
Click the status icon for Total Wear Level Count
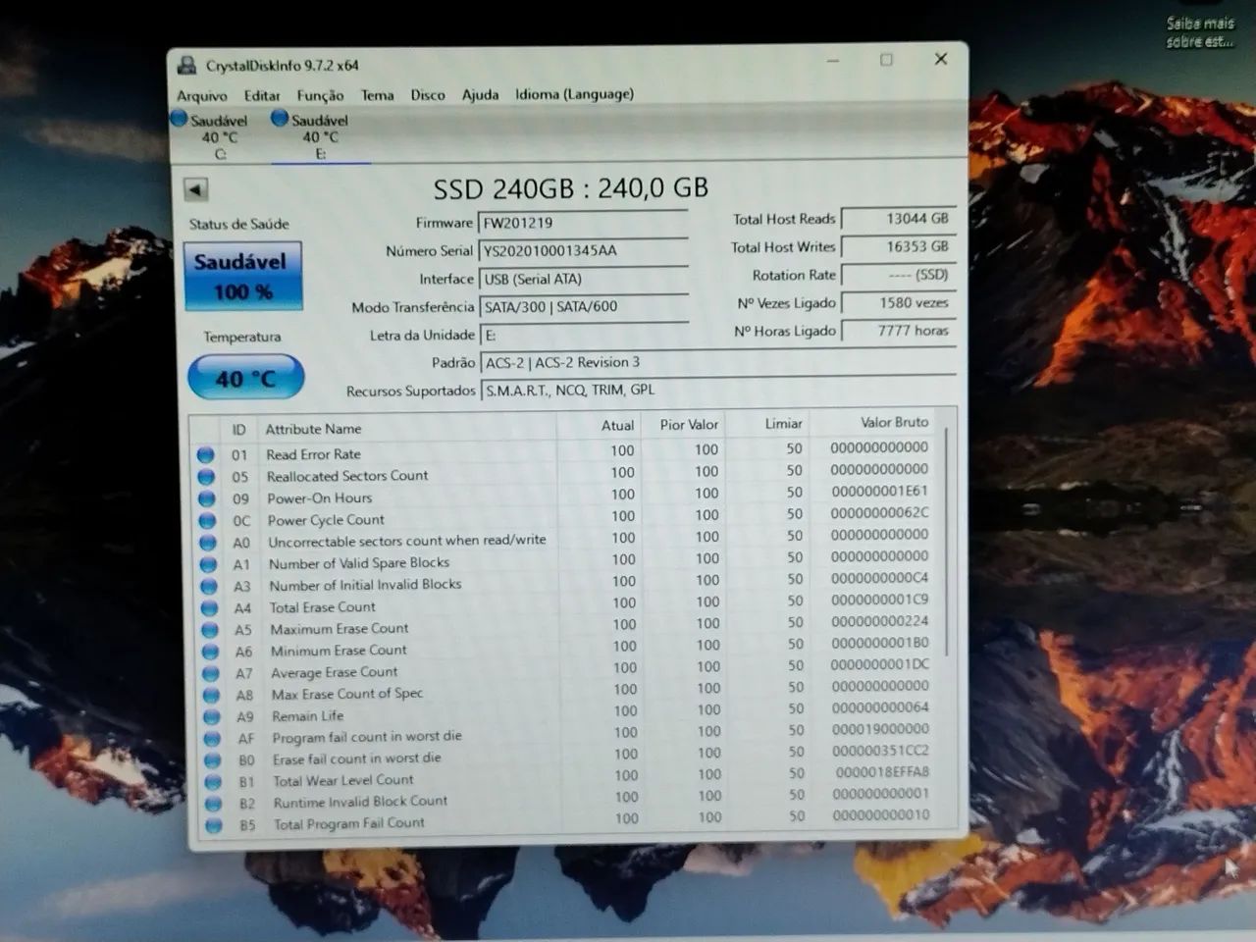click(212, 782)
